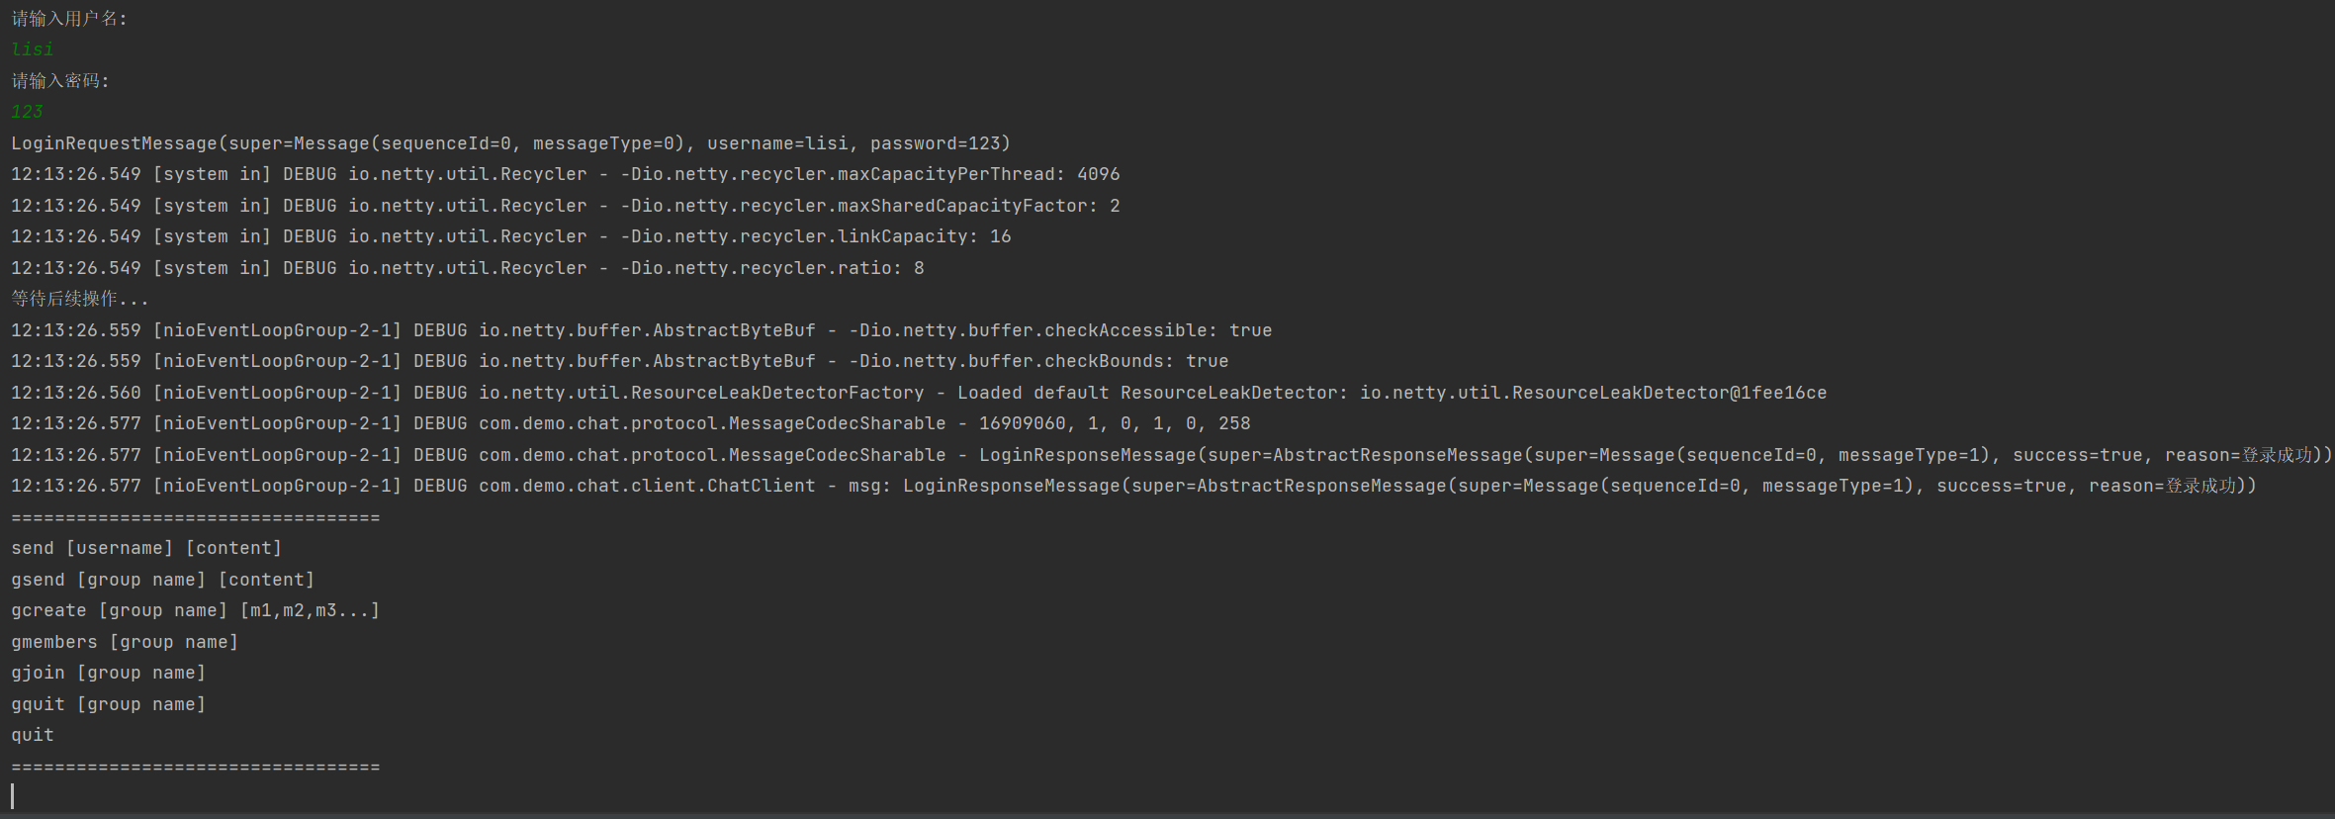Click the ResourceLeakDetectorFactory log line

point(918,393)
